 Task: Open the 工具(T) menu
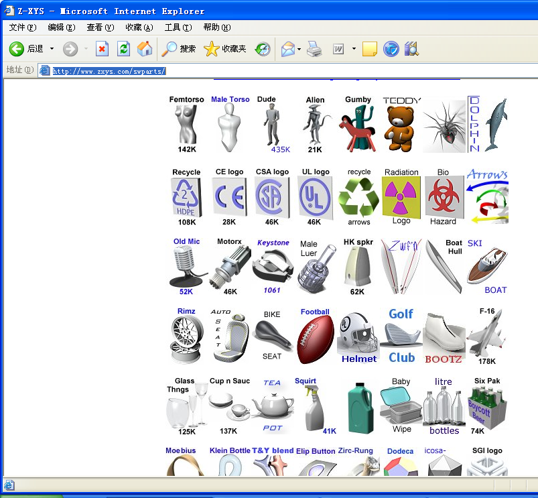(178, 27)
